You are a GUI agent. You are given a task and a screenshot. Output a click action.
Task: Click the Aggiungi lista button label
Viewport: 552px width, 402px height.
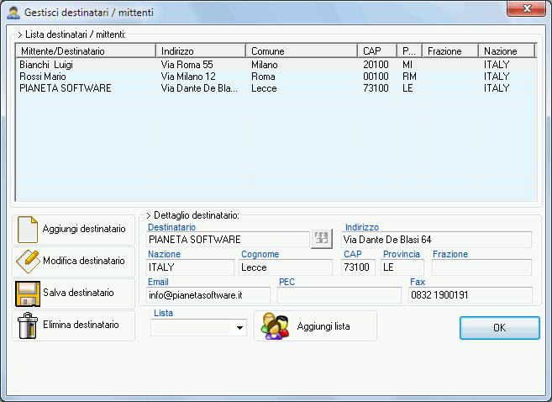pos(323,326)
